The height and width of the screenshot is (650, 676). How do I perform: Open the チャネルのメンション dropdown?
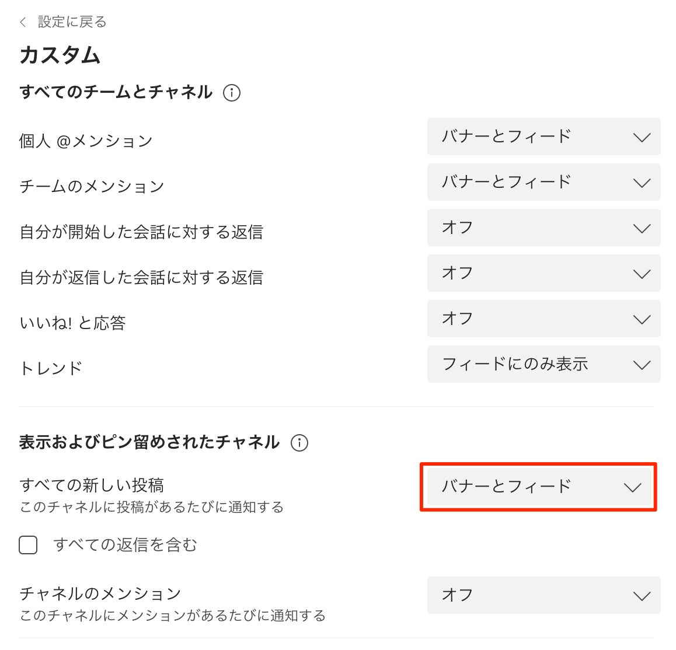point(543,595)
